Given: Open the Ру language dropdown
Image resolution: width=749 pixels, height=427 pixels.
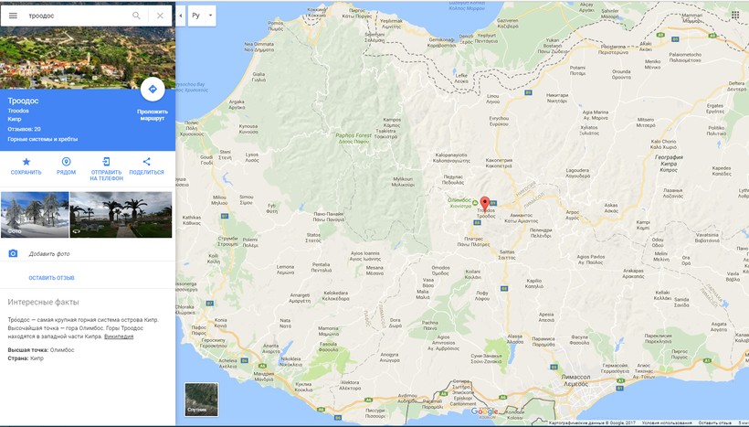Looking at the screenshot, I should coord(203,16).
